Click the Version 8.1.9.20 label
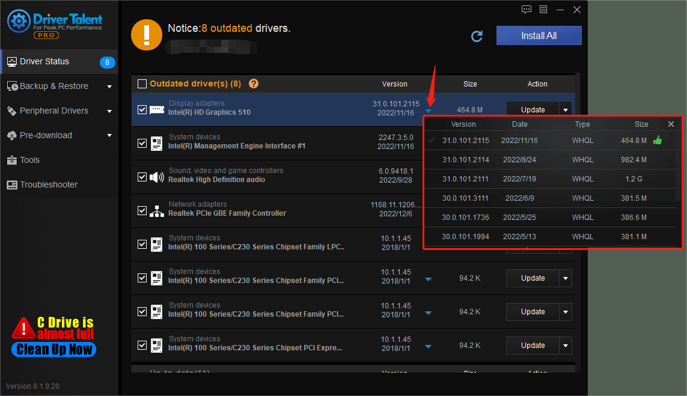This screenshot has height=396, width=687. click(32, 386)
